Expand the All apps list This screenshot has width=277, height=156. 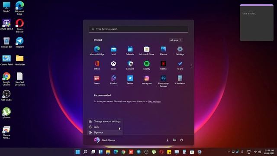click(176, 40)
